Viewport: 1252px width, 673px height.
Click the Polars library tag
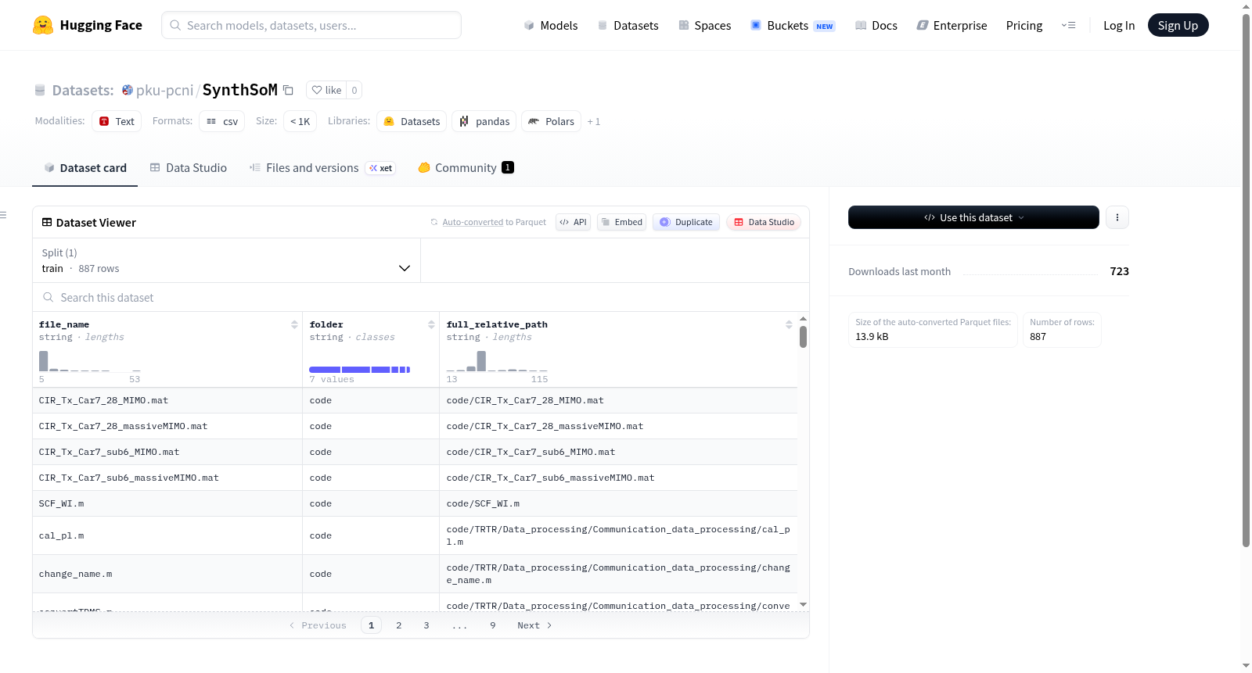coord(551,121)
